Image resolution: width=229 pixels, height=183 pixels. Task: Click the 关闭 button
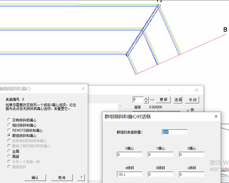pyautogui.click(x=192, y=100)
